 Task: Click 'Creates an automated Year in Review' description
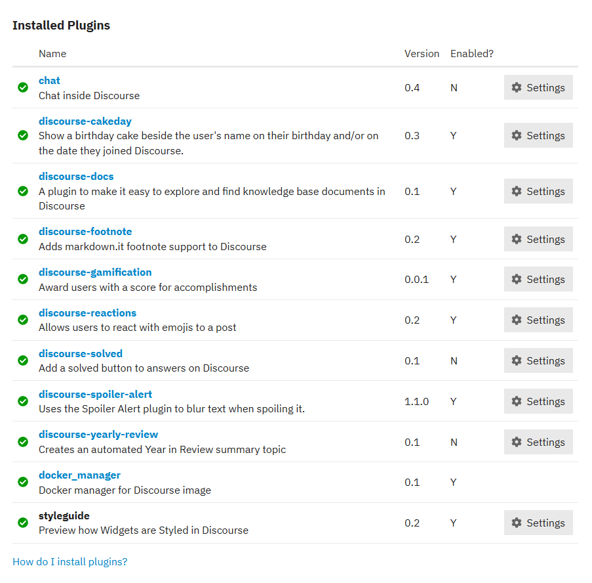pos(162,450)
